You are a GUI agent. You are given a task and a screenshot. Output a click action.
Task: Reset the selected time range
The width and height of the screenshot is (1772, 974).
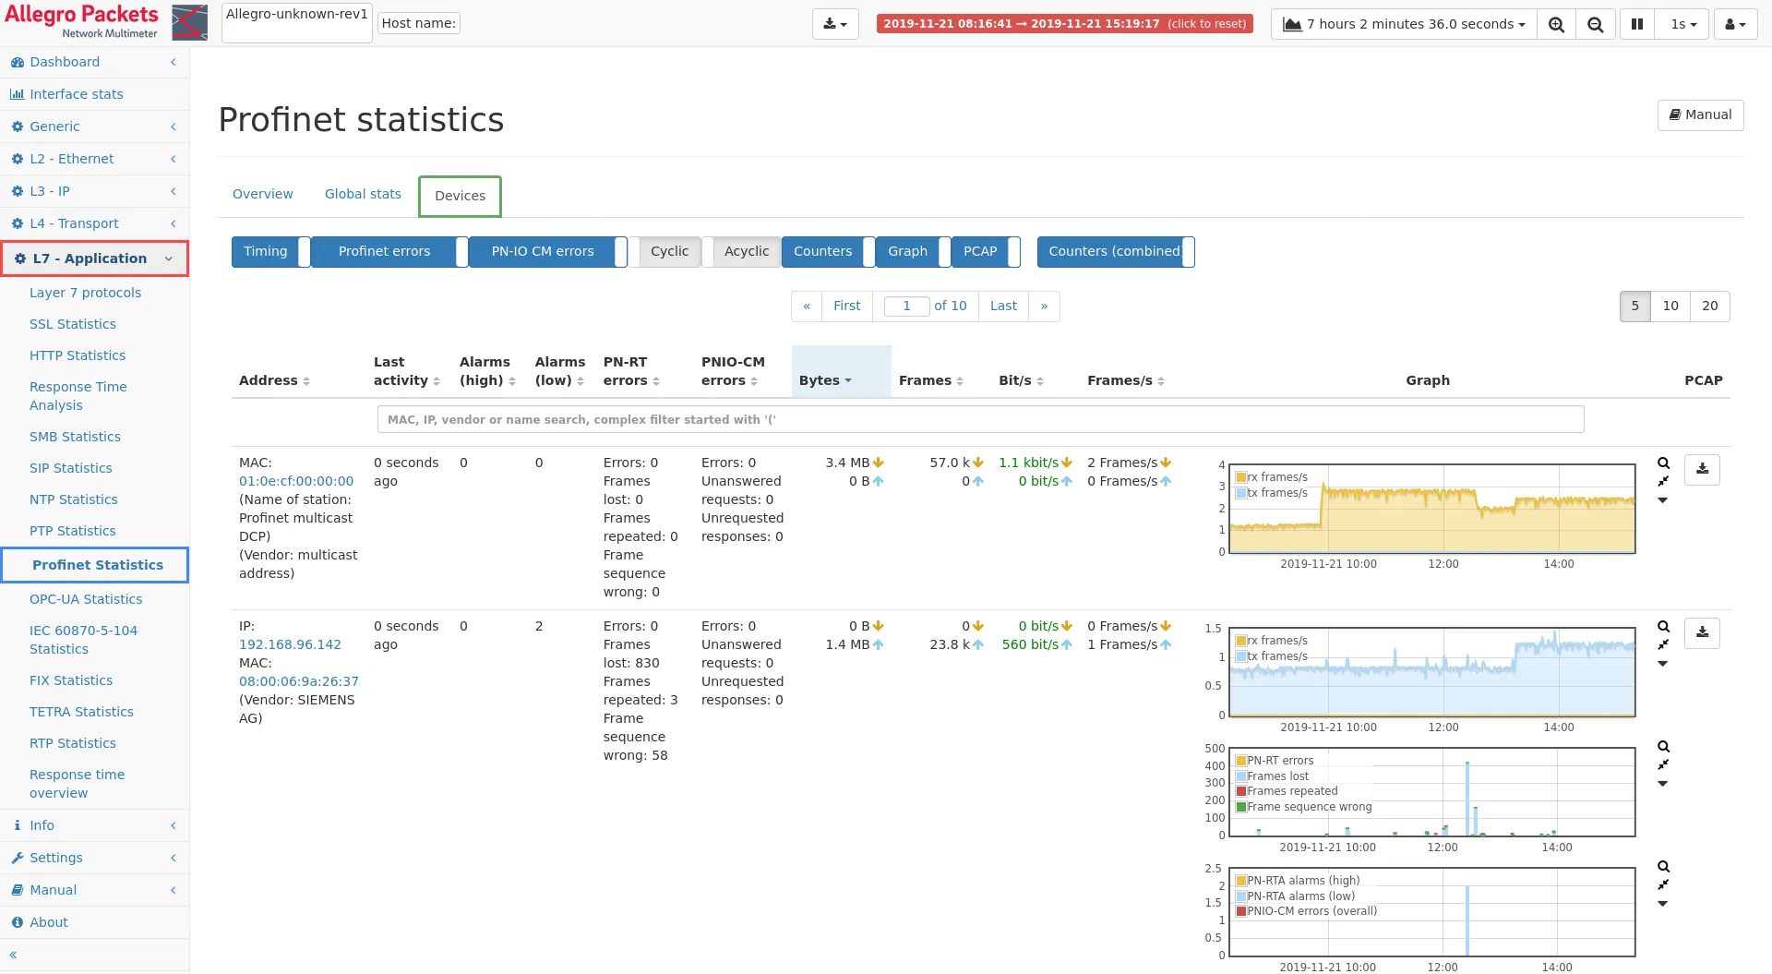pyautogui.click(x=1064, y=24)
